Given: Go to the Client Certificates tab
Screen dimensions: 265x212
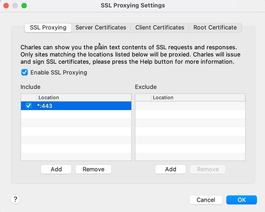Looking at the screenshot, I should [x=159, y=28].
